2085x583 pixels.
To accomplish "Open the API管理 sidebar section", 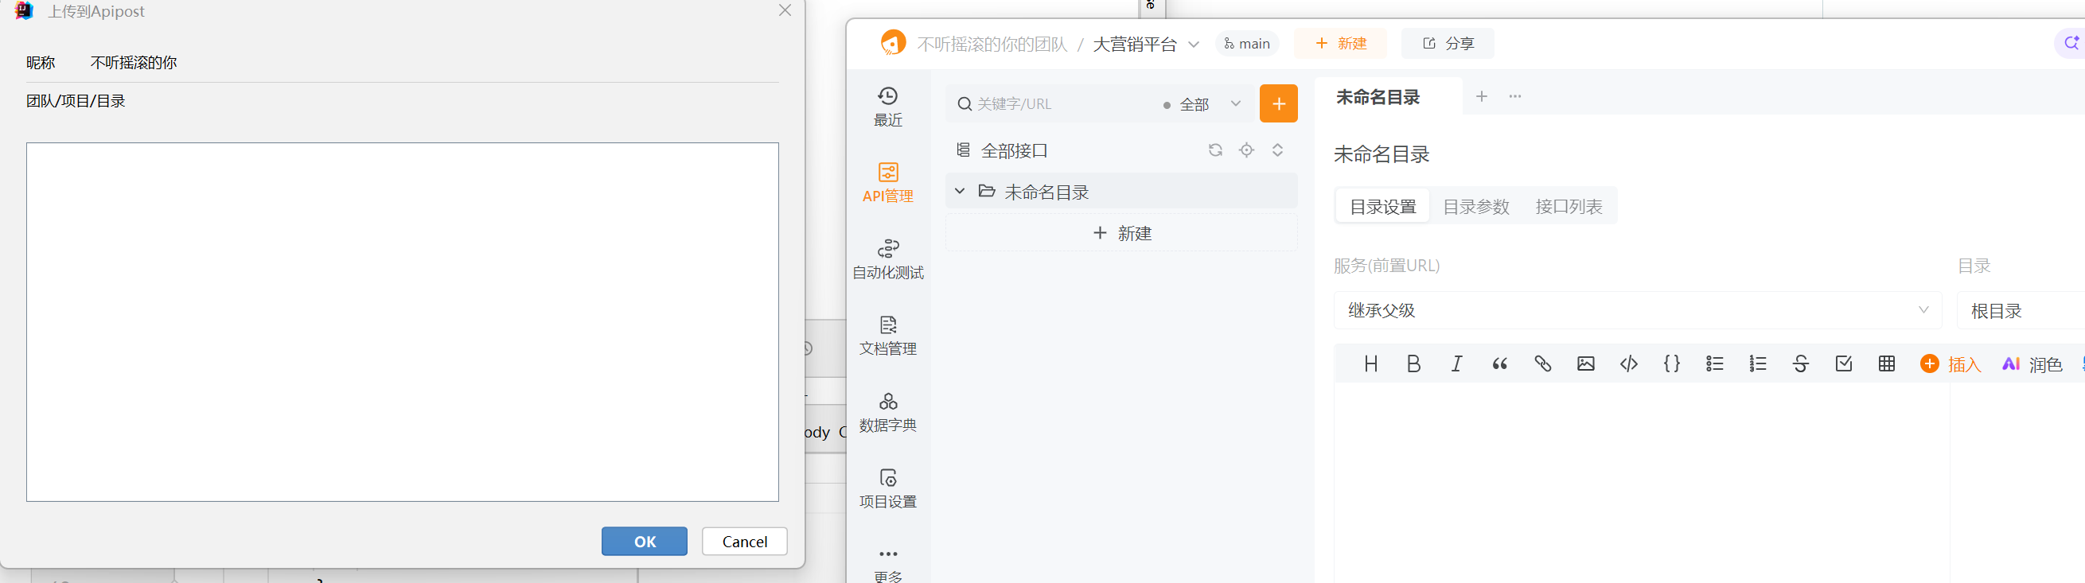I will tap(888, 184).
